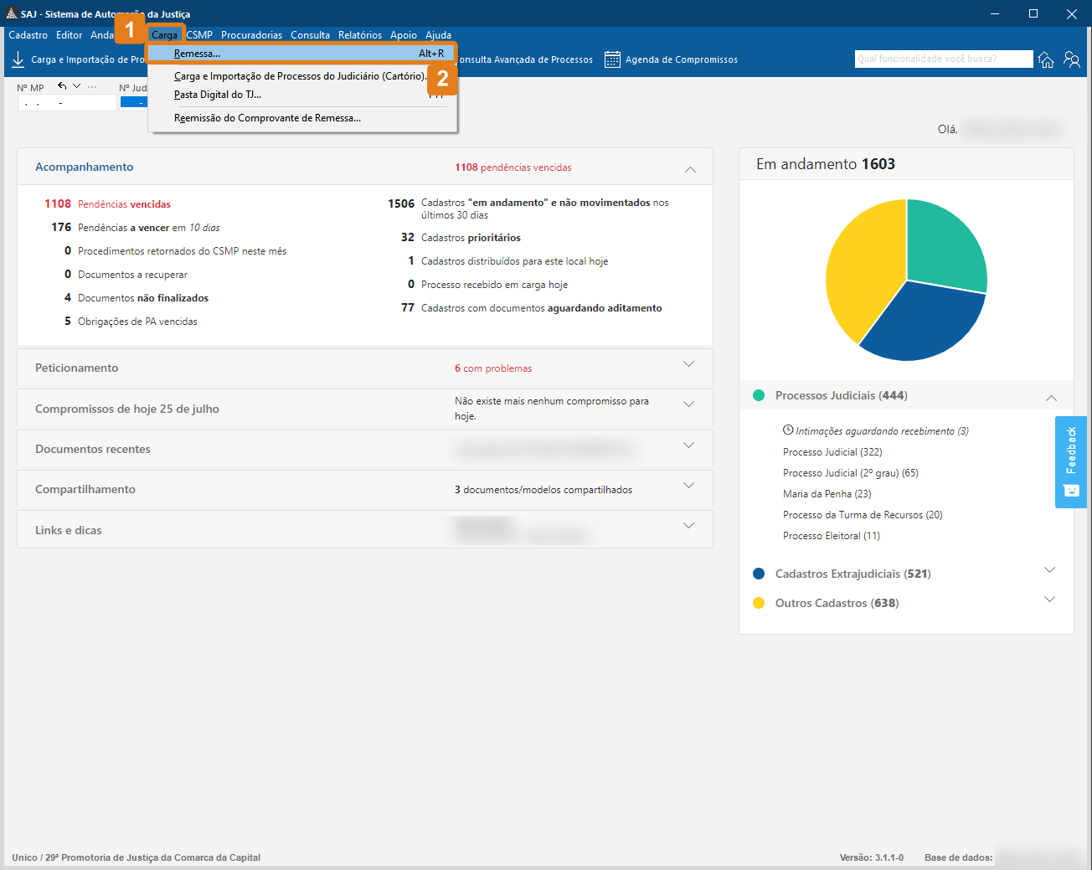Screen dimensions: 1092x870
Task: Open 1108 Pendências vencidas link
Action: point(107,204)
